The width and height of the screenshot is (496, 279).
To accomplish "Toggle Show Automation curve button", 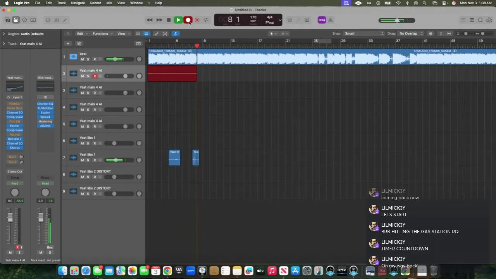I will point(156,34).
